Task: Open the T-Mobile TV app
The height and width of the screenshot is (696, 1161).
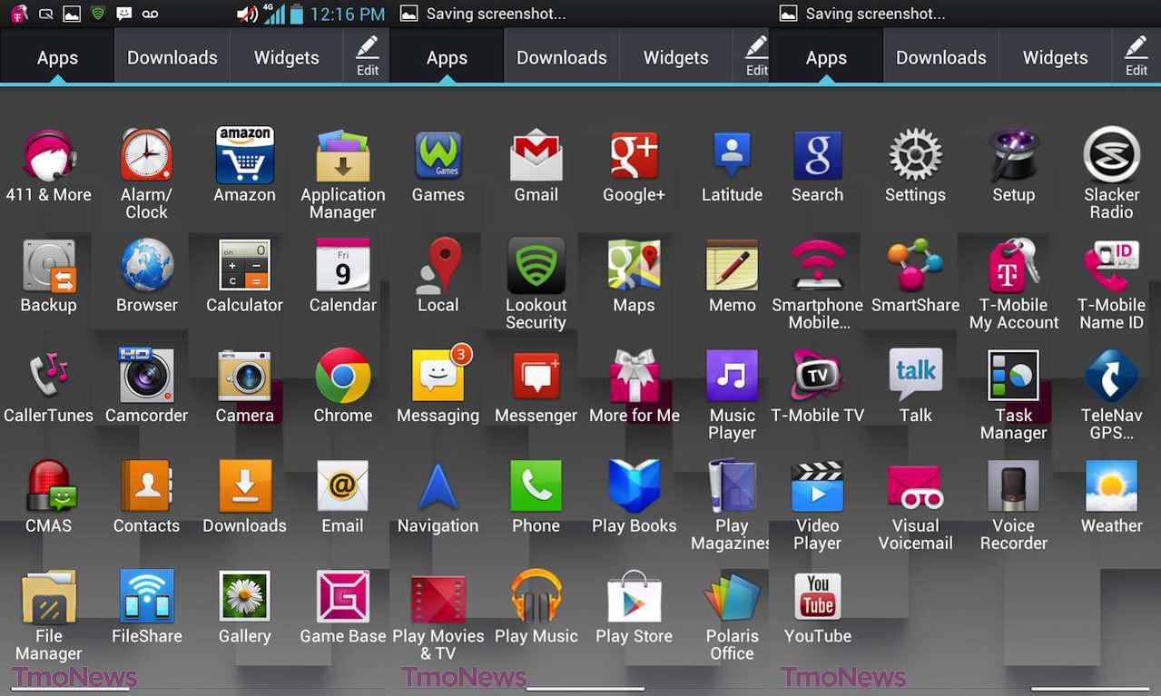Action: [x=817, y=377]
